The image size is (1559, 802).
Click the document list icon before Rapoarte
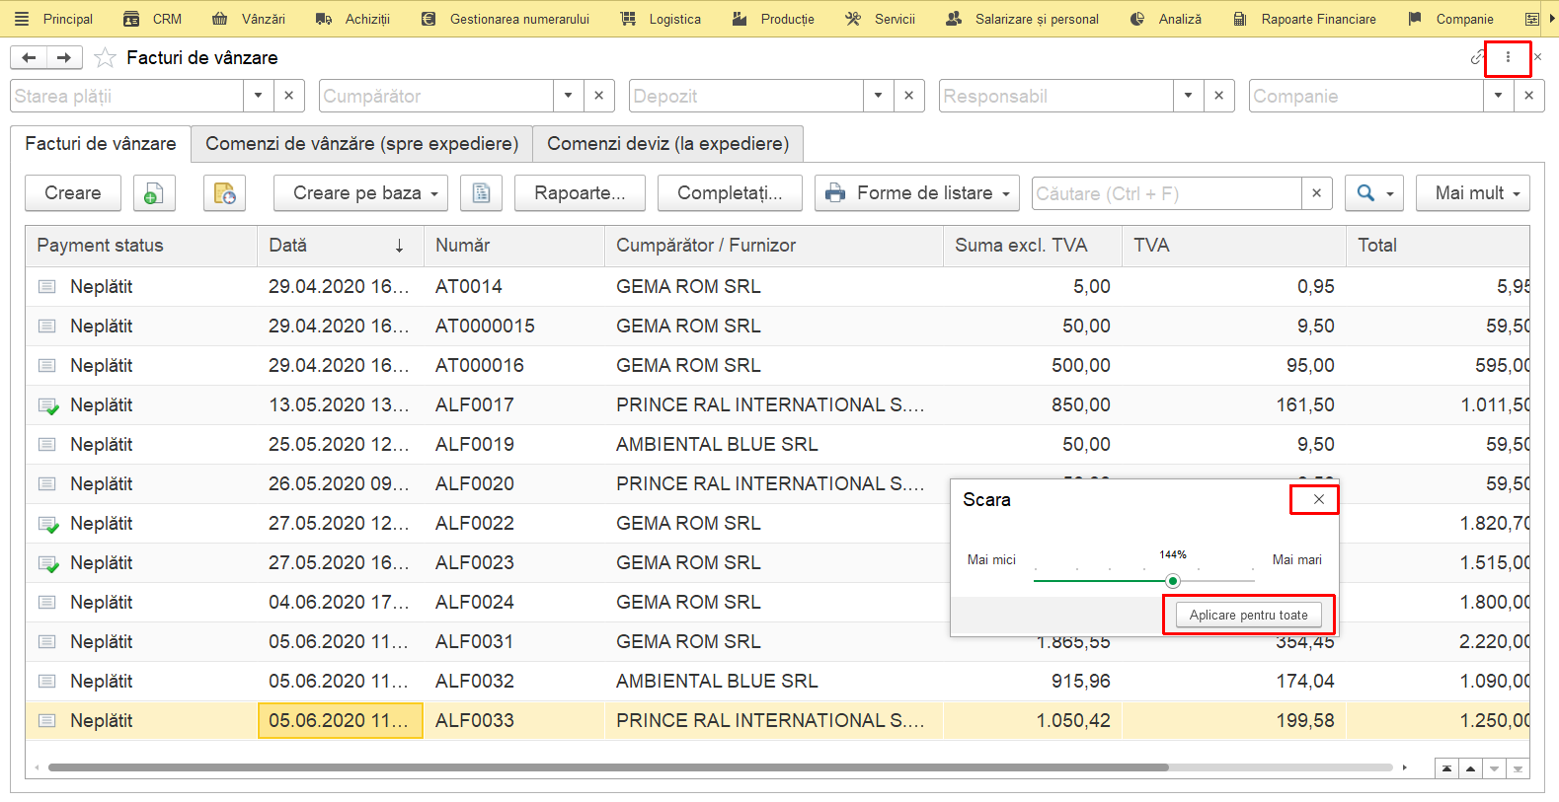point(481,193)
